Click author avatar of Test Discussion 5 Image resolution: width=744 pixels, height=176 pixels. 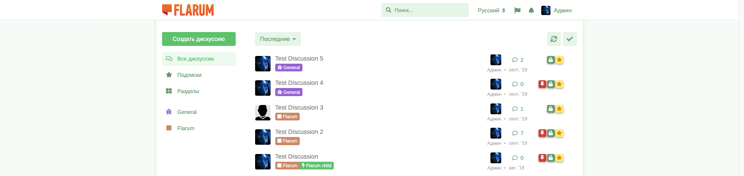pos(263,64)
